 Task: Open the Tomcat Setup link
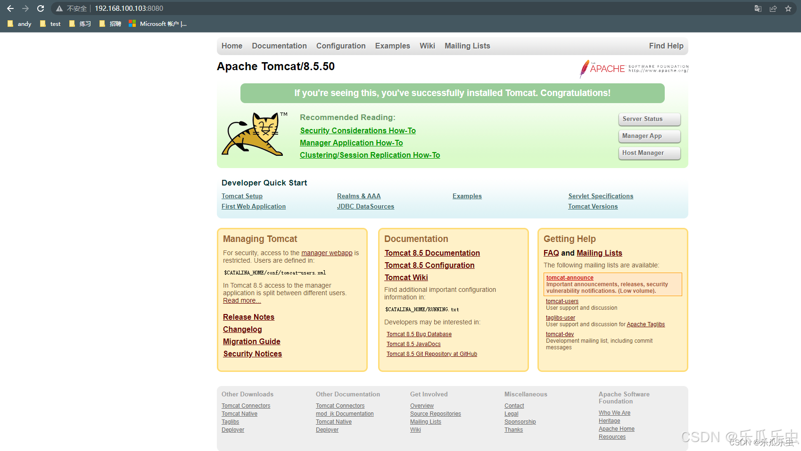242,196
